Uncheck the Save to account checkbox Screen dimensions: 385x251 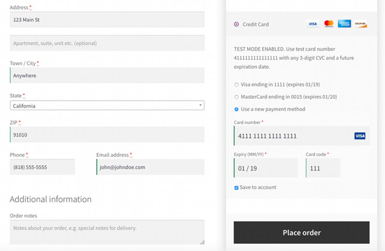click(237, 188)
